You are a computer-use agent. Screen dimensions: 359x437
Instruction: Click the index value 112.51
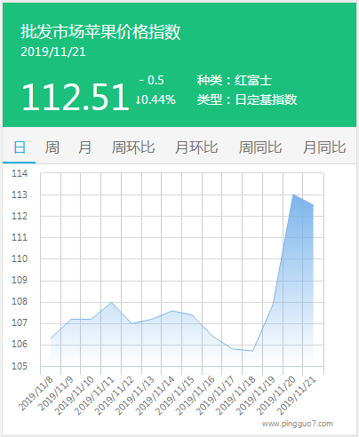tap(76, 97)
